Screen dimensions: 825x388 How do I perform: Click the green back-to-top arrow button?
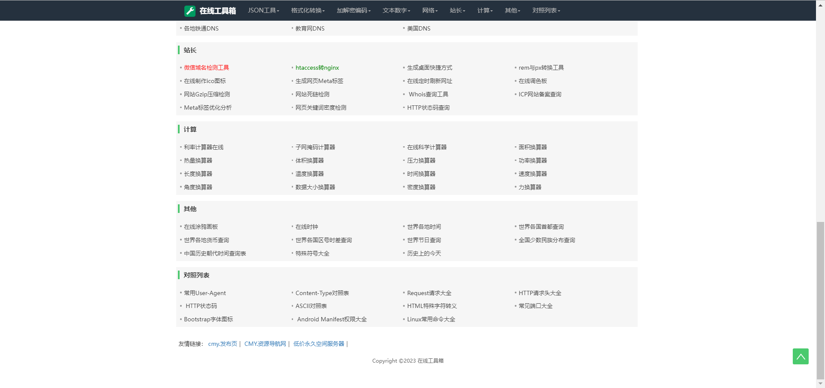pyautogui.click(x=800, y=356)
